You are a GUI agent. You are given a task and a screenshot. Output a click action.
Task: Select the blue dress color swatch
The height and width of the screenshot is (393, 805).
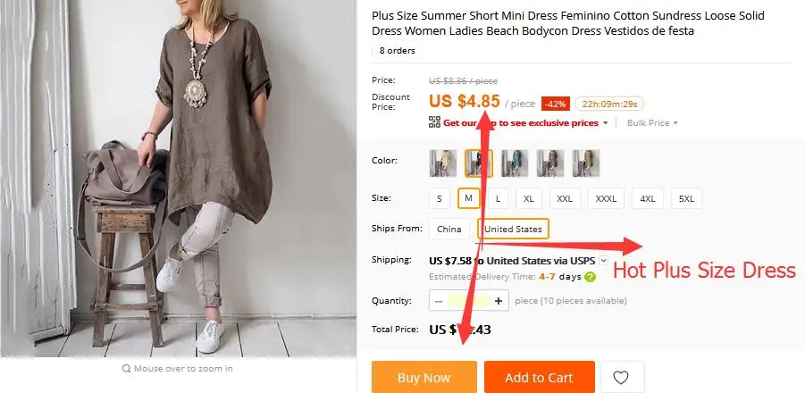[x=515, y=163]
